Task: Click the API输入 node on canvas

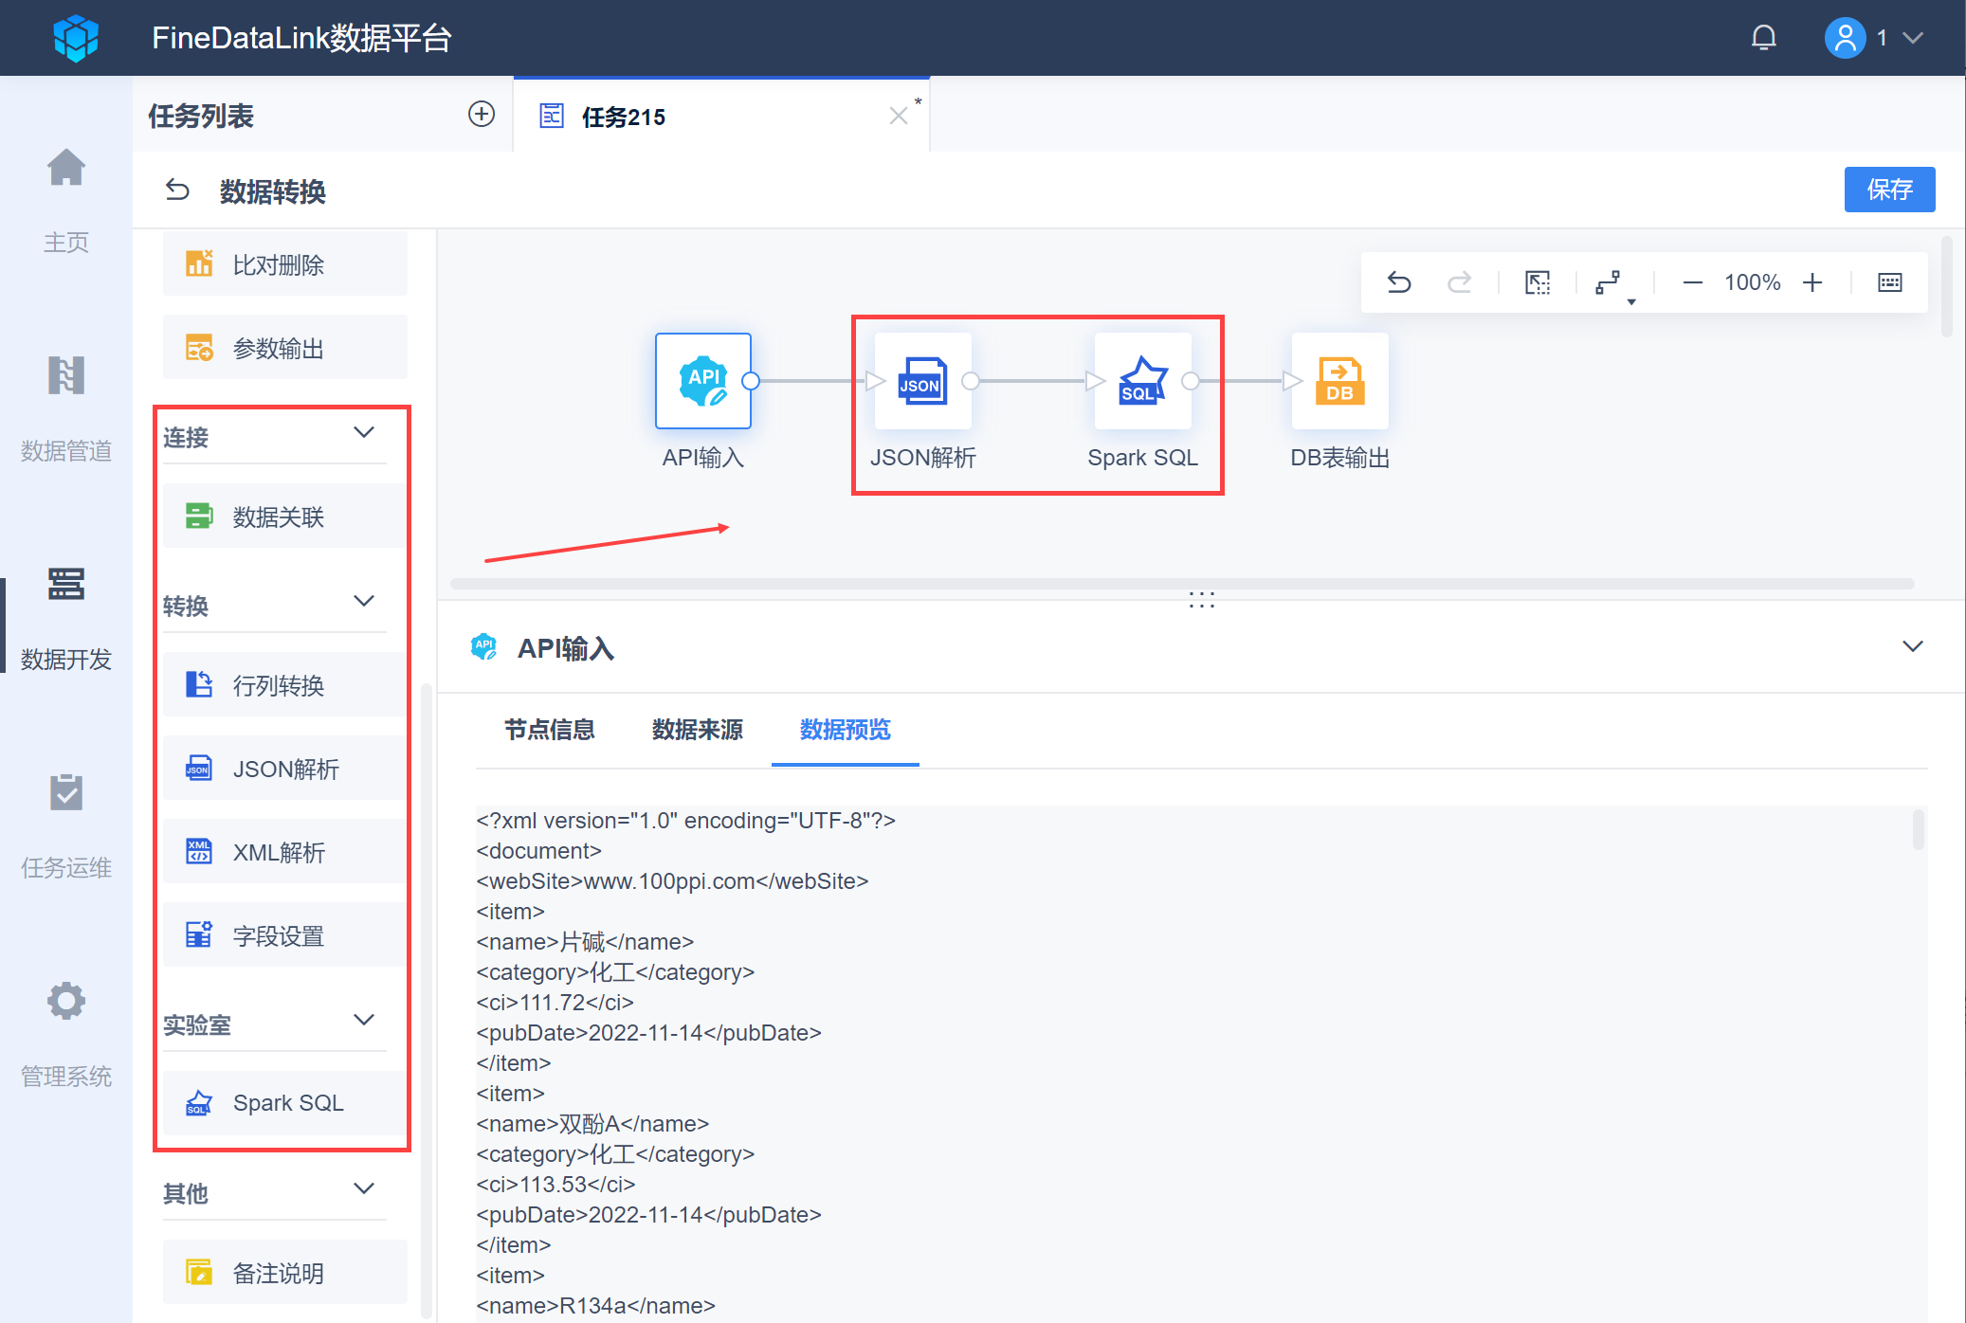Action: [702, 381]
